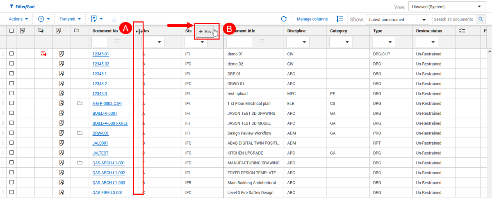Open the Actions menu
Screen dimensions: 492x198
pyautogui.click(x=18, y=19)
